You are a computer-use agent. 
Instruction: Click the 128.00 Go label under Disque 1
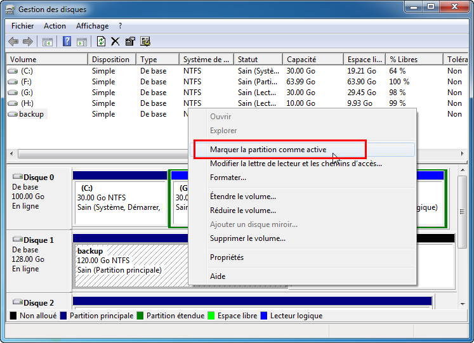[x=28, y=259]
